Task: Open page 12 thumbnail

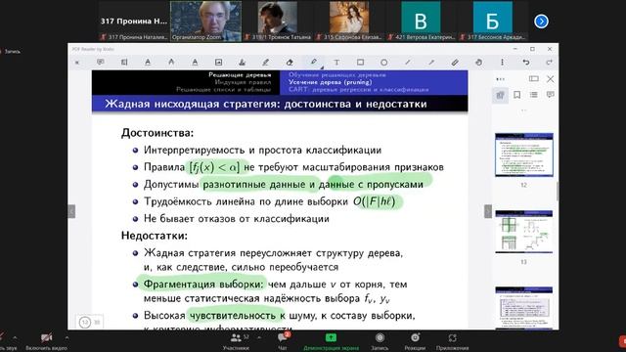Action: (524, 154)
